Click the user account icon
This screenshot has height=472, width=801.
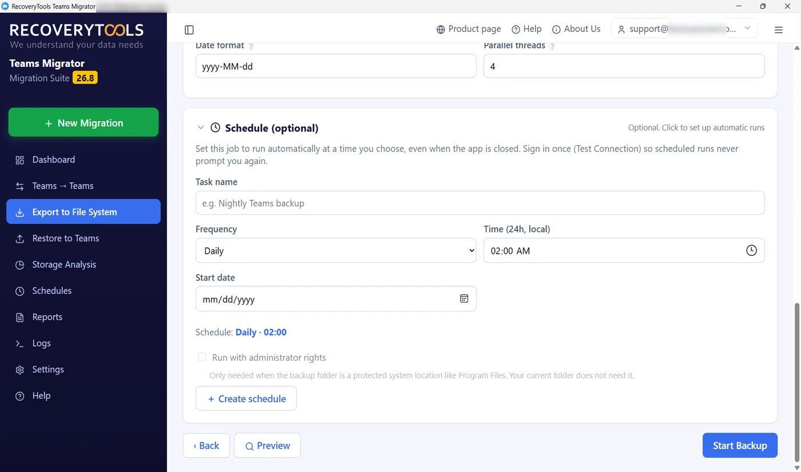click(621, 29)
